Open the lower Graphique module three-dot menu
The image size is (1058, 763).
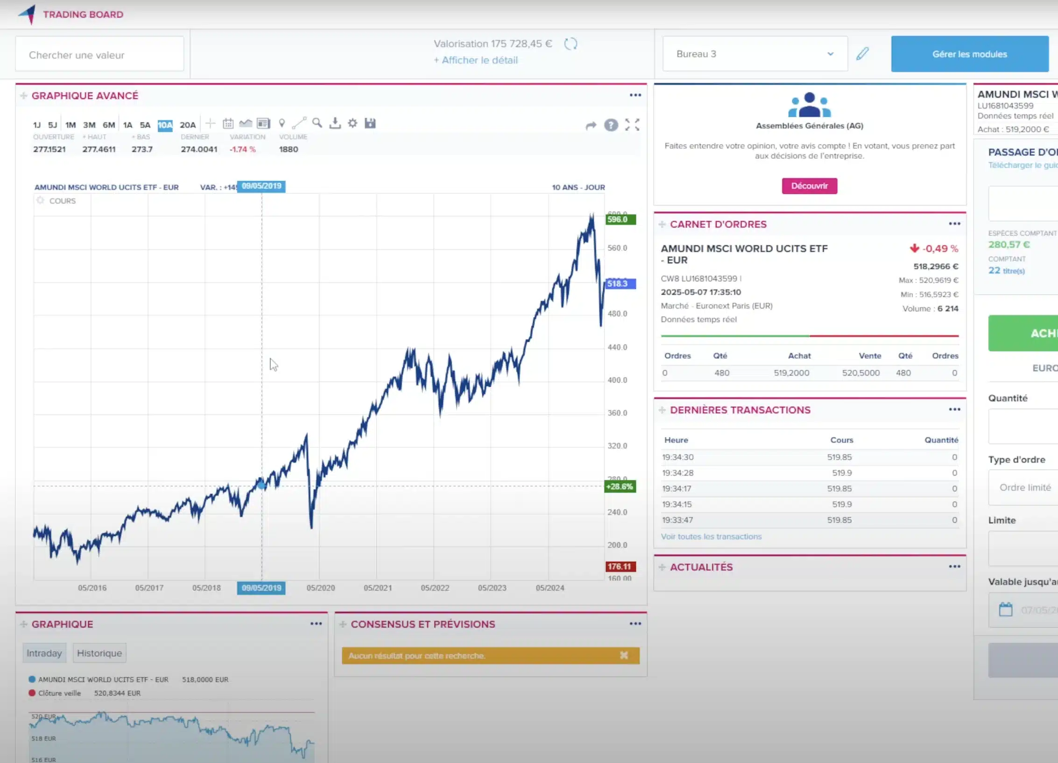coord(316,624)
